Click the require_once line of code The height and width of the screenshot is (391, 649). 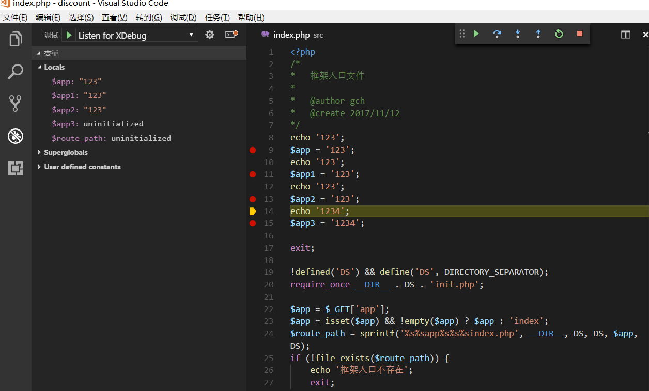tap(387, 285)
